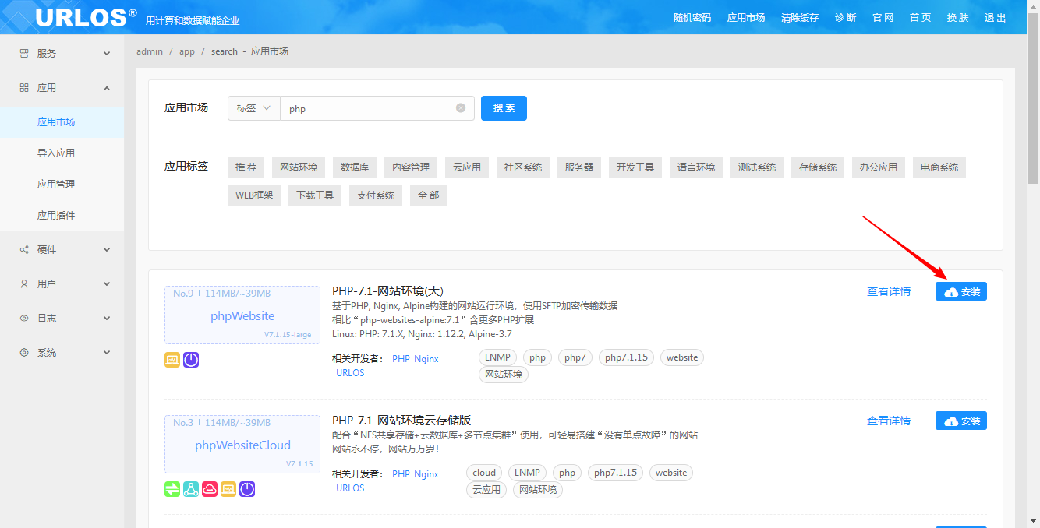Click the phpWebsiteCloud app thumbnail
Viewport: 1040px width, 528px height.
(242, 445)
